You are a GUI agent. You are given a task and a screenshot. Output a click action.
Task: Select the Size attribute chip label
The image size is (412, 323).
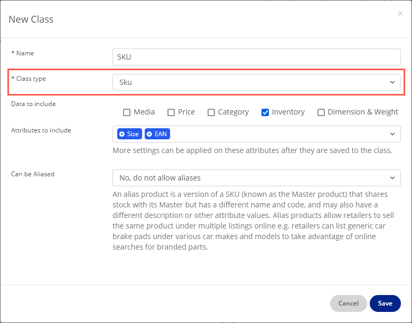133,134
